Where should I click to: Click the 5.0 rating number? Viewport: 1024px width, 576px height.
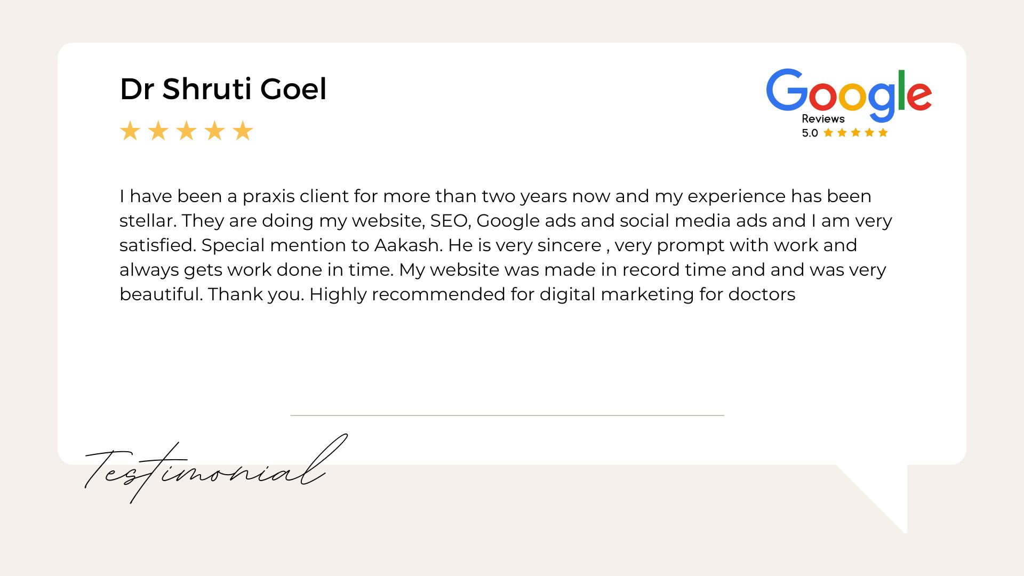pyautogui.click(x=810, y=133)
